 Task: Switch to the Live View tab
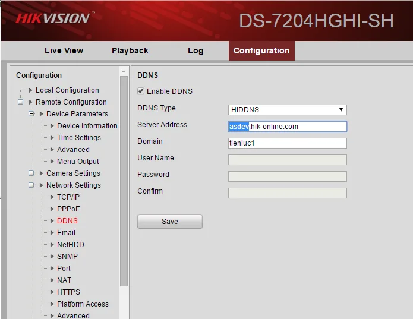click(x=64, y=50)
